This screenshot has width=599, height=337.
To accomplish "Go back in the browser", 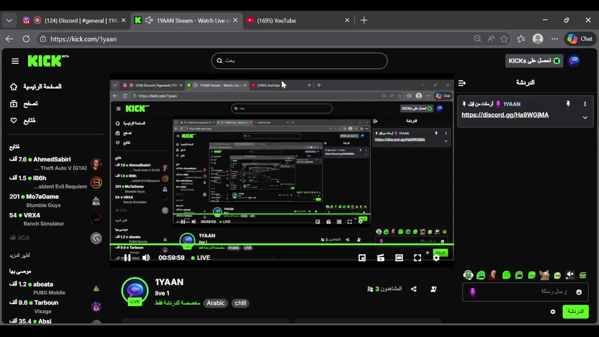I will [9, 39].
